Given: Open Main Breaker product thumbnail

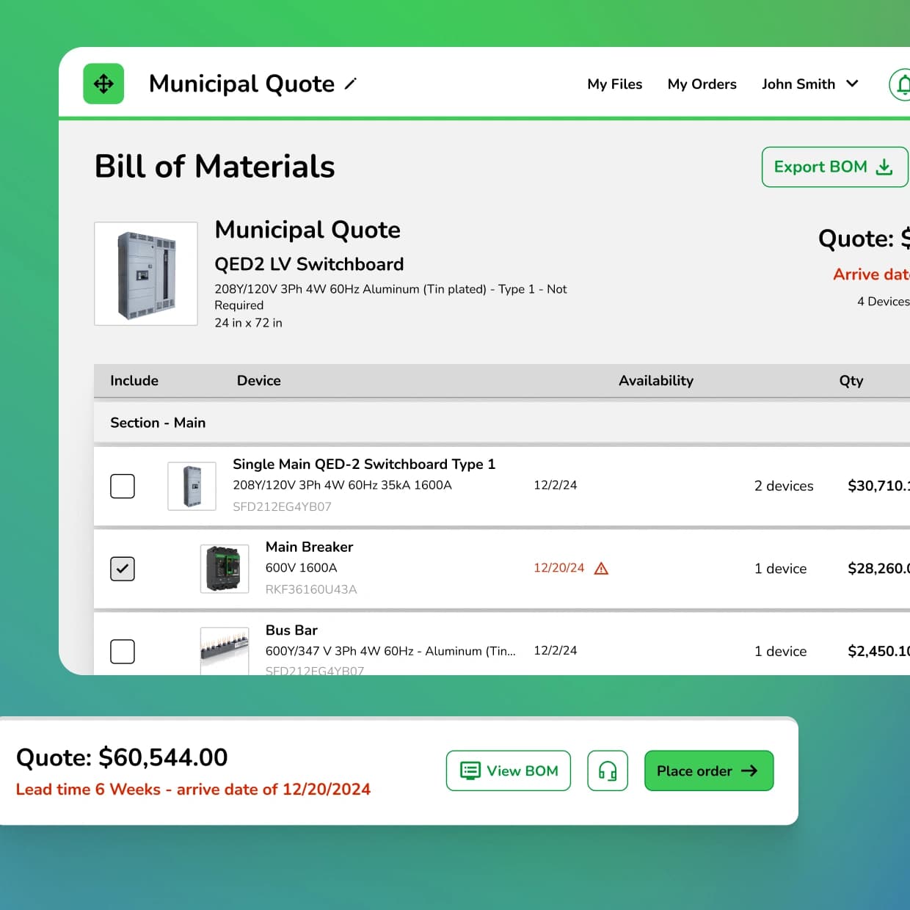Looking at the screenshot, I should point(225,569).
